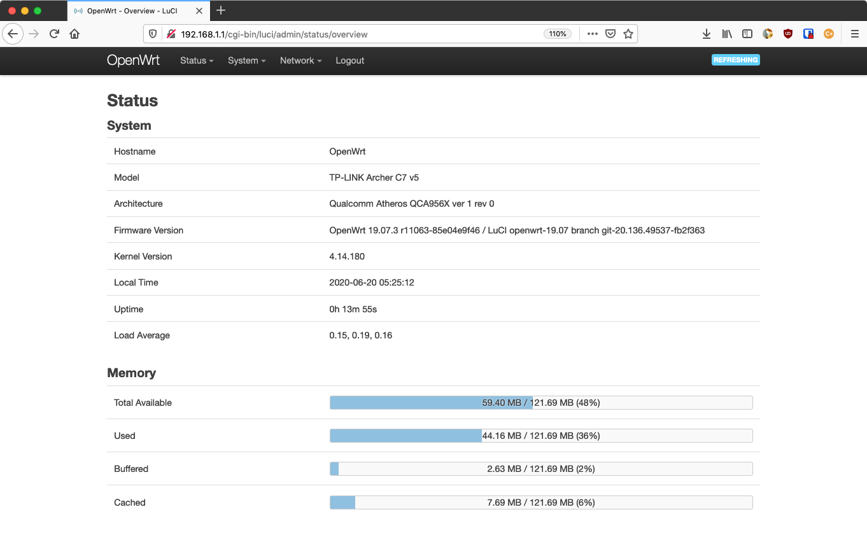Bookmark this page with the star icon
867x533 pixels.
[628, 34]
